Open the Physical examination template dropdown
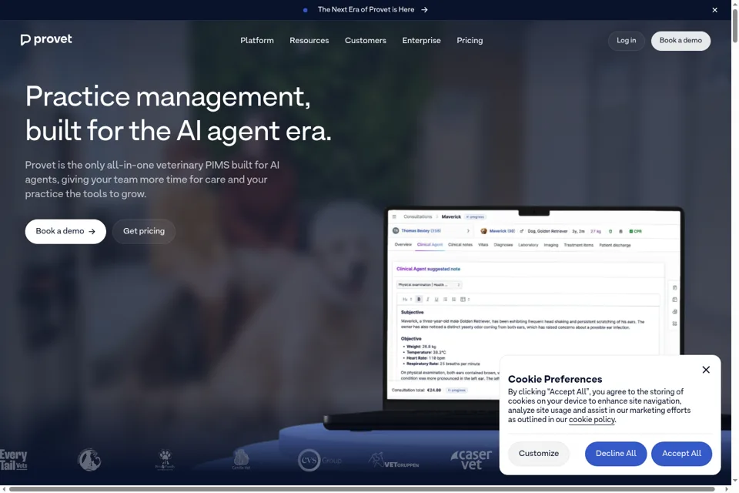 [x=429, y=285]
